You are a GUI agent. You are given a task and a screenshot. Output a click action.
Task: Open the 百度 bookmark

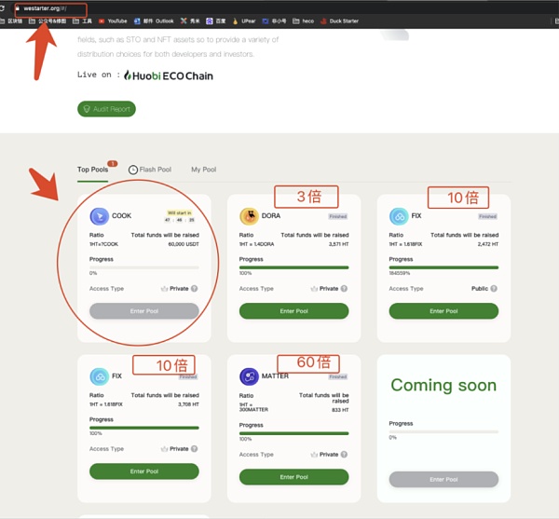click(216, 21)
